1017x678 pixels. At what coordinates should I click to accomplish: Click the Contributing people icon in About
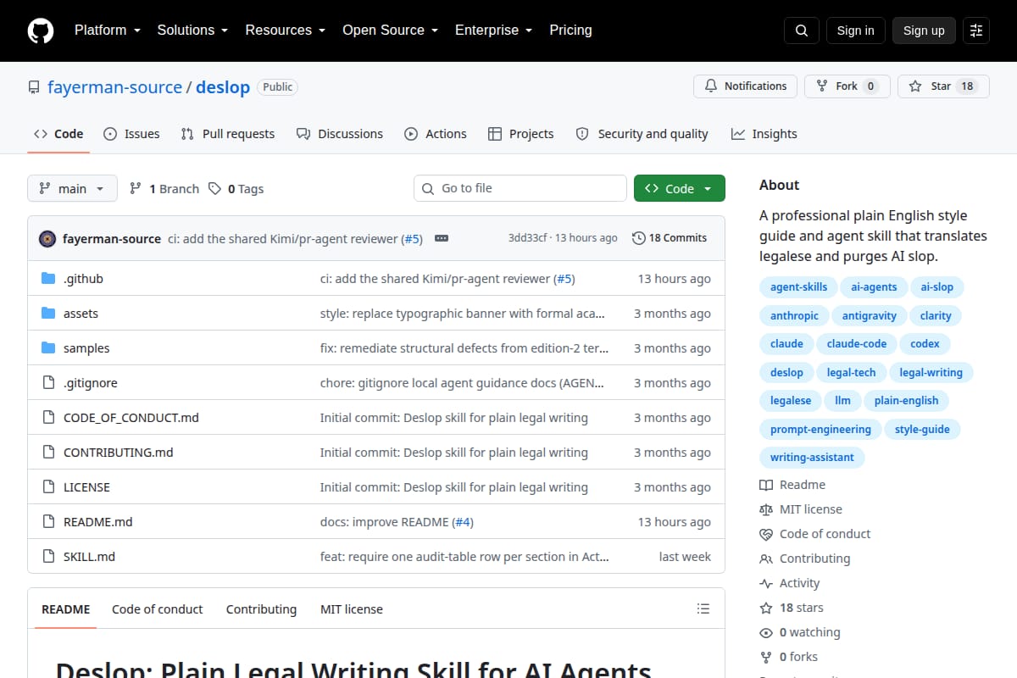point(766,559)
